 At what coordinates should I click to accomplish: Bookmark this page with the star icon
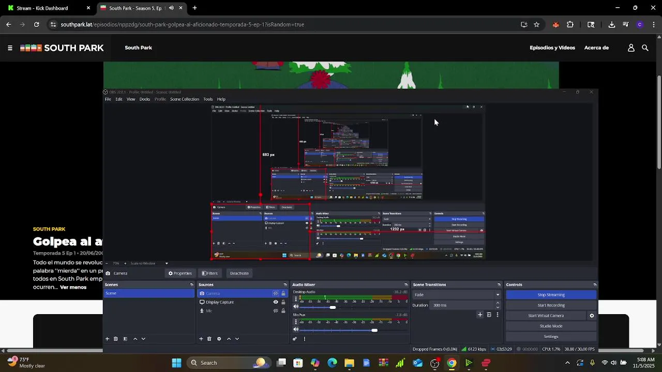point(536,24)
